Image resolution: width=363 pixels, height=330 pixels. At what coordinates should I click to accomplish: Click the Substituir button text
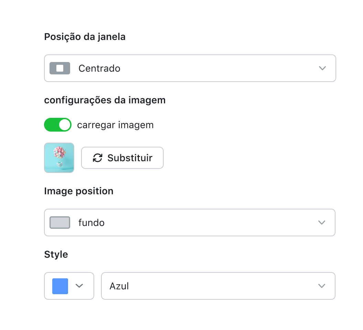coord(130,158)
